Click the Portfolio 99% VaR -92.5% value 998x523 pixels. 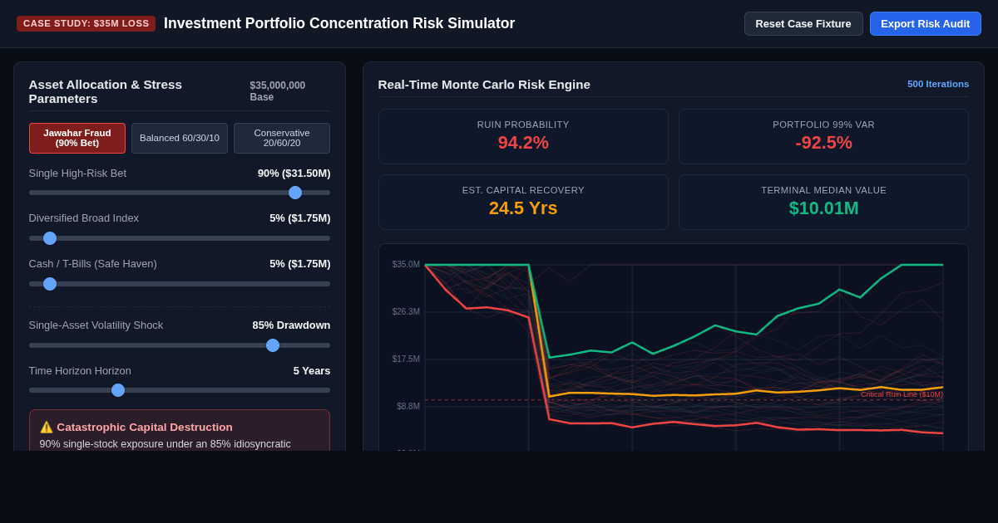coord(823,143)
